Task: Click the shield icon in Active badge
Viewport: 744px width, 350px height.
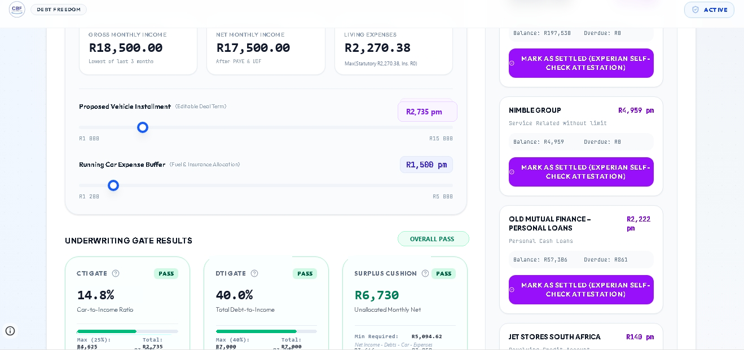Action: click(695, 10)
